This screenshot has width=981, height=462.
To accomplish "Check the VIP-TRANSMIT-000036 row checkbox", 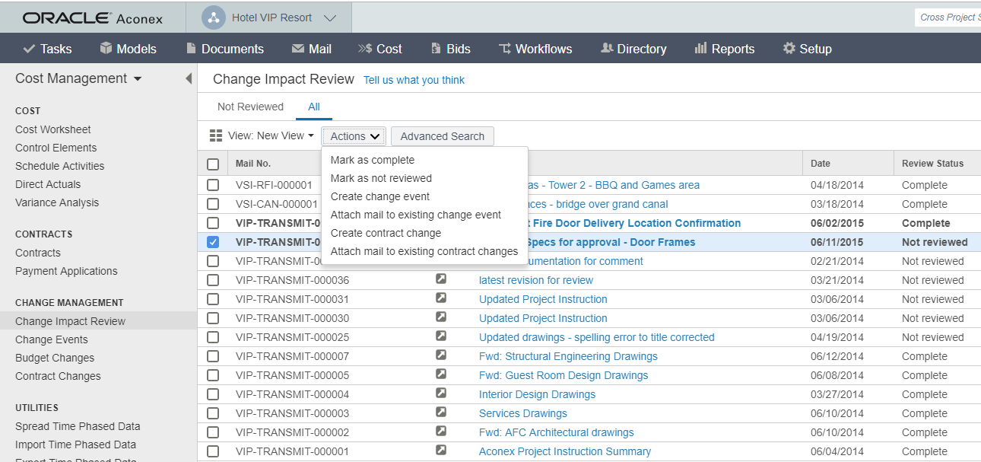I will pyautogui.click(x=213, y=280).
